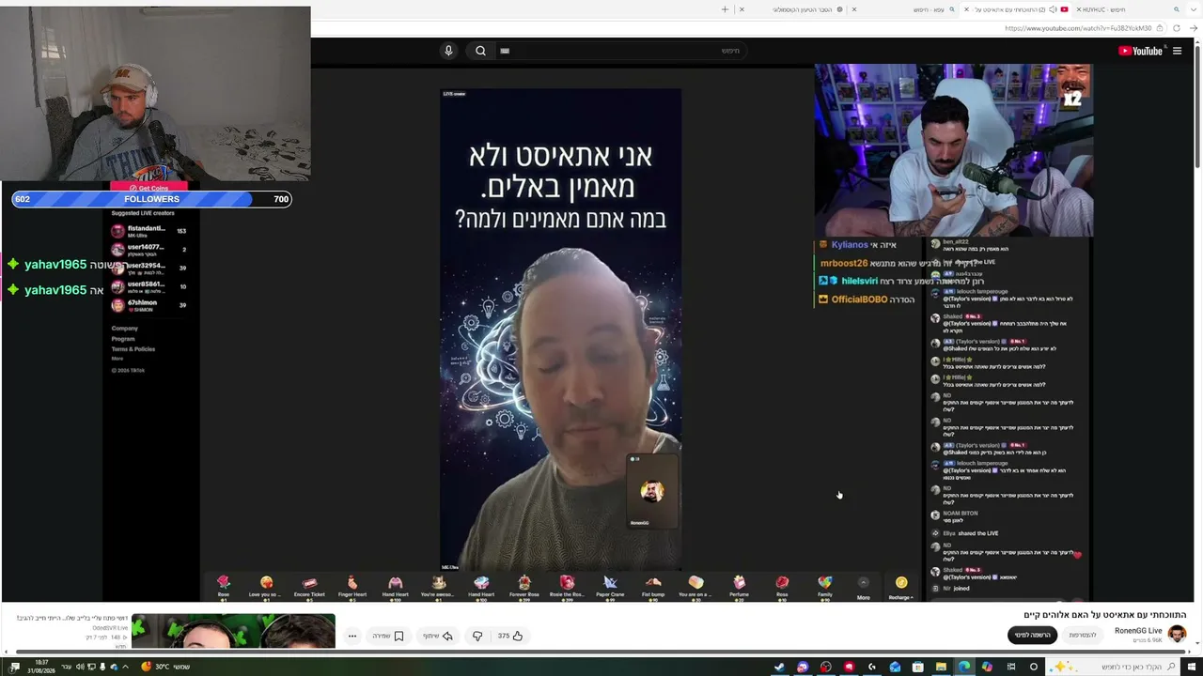Open a new browser tab
The height and width of the screenshot is (676, 1203).
click(x=725, y=9)
